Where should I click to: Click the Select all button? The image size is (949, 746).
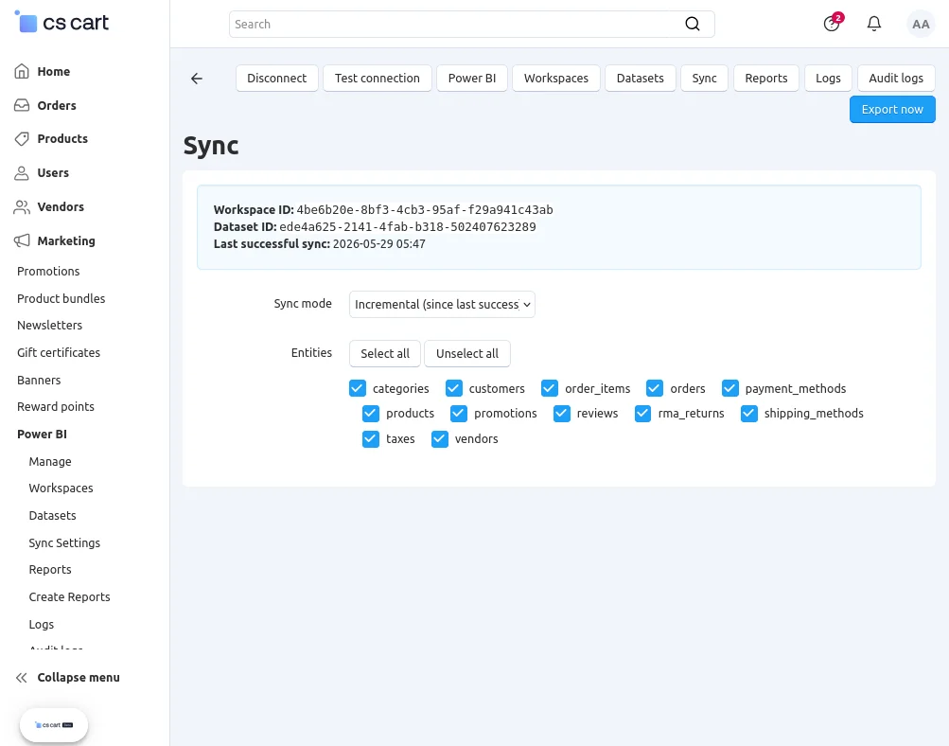pos(385,354)
